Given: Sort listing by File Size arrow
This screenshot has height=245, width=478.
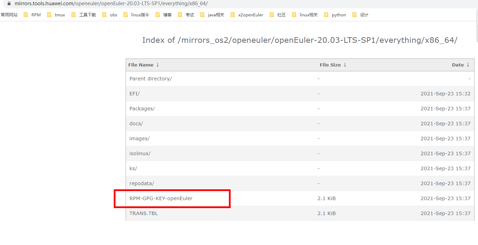Looking at the screenshot, I should 345,65.
